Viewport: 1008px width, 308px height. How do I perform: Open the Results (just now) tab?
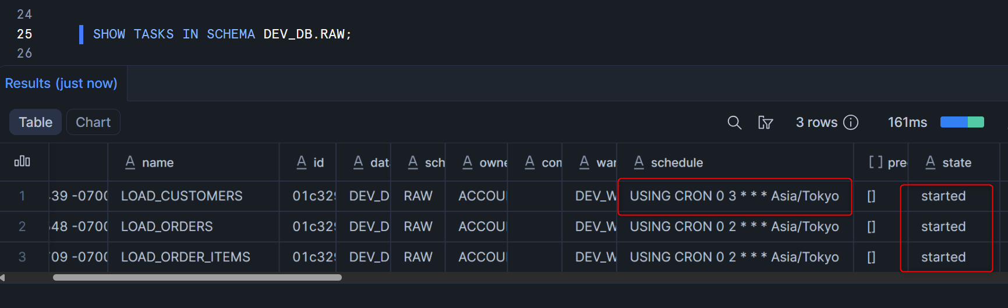61,83
